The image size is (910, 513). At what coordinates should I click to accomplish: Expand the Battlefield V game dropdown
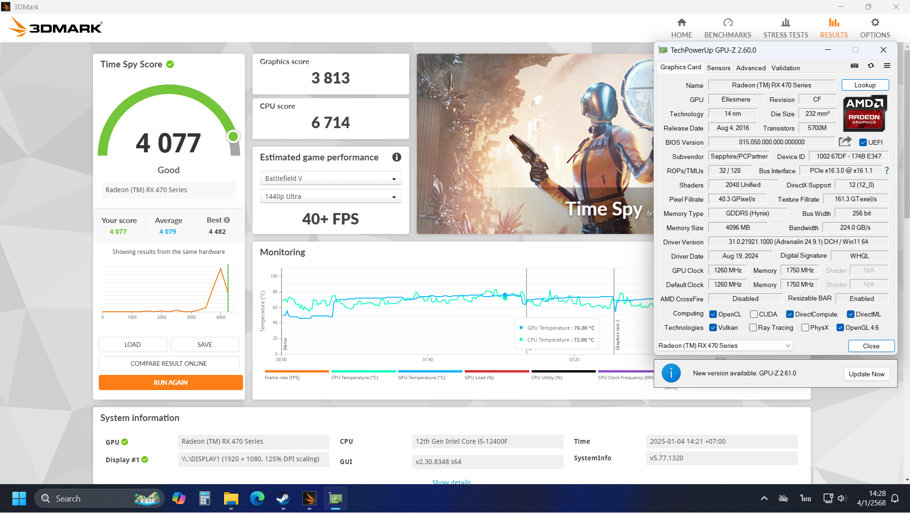tap(330, 178)
